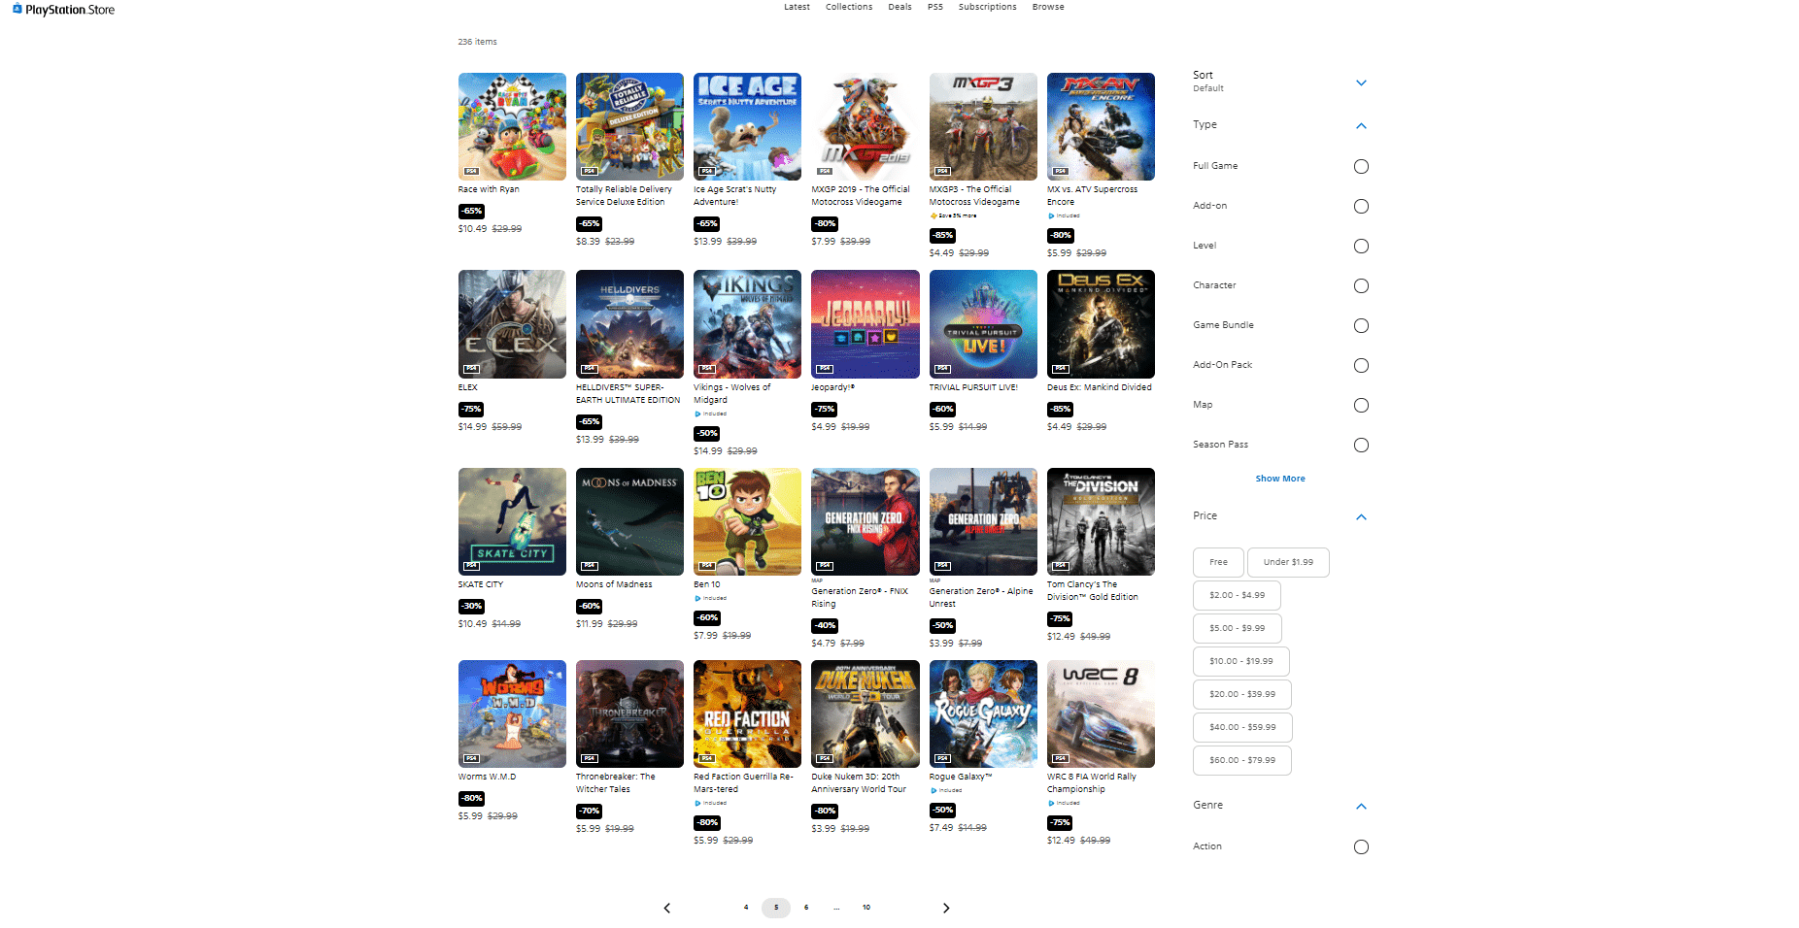Open the HELLDIVERS game cover art
Image resolution: width=1799 pixels, height=928 pixels.
pos(629,324)
